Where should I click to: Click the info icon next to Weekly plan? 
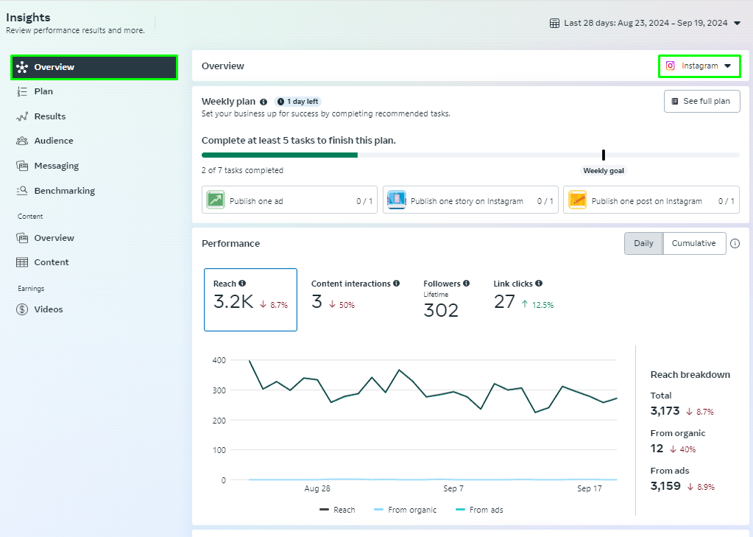click(x=264, y=102)
